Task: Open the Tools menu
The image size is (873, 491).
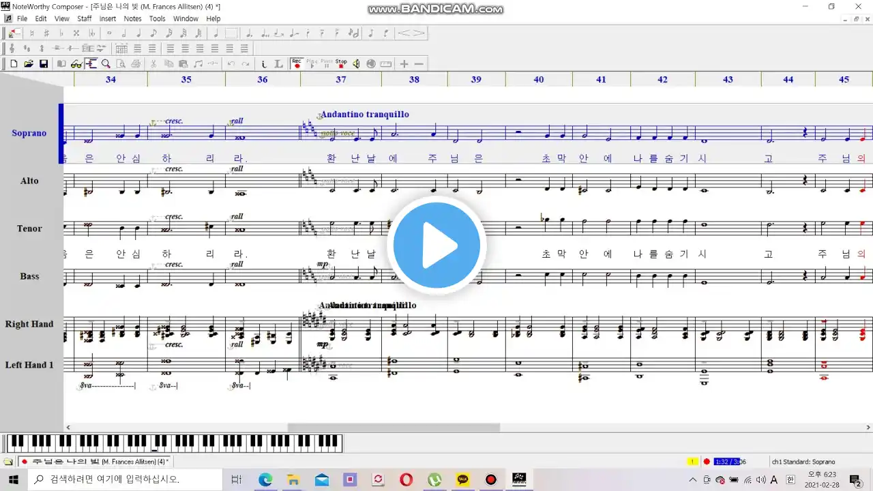Action: pyautogui.click(x=158, y=18)
